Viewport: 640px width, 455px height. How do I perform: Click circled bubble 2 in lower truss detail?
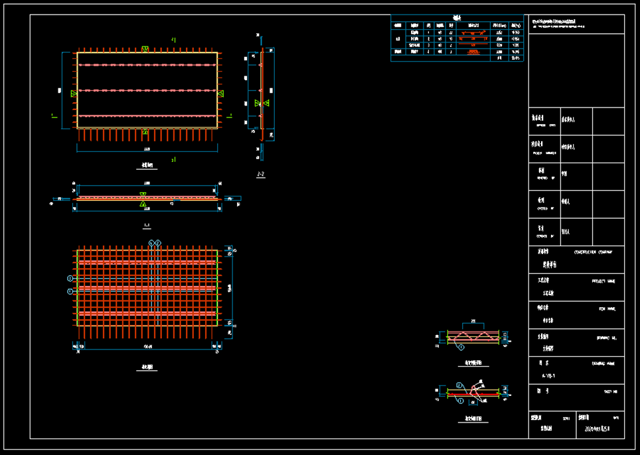click(459, 385)
